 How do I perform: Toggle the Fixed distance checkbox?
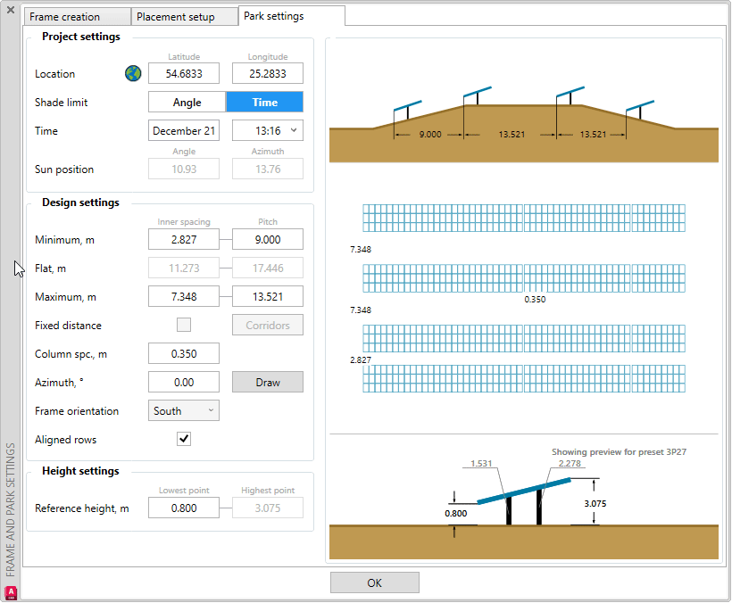pyautogui.click(x=184, y=325)
